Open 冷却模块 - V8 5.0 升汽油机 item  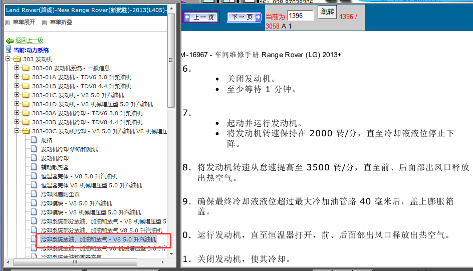pyautogui.click(x=76, y=203)
